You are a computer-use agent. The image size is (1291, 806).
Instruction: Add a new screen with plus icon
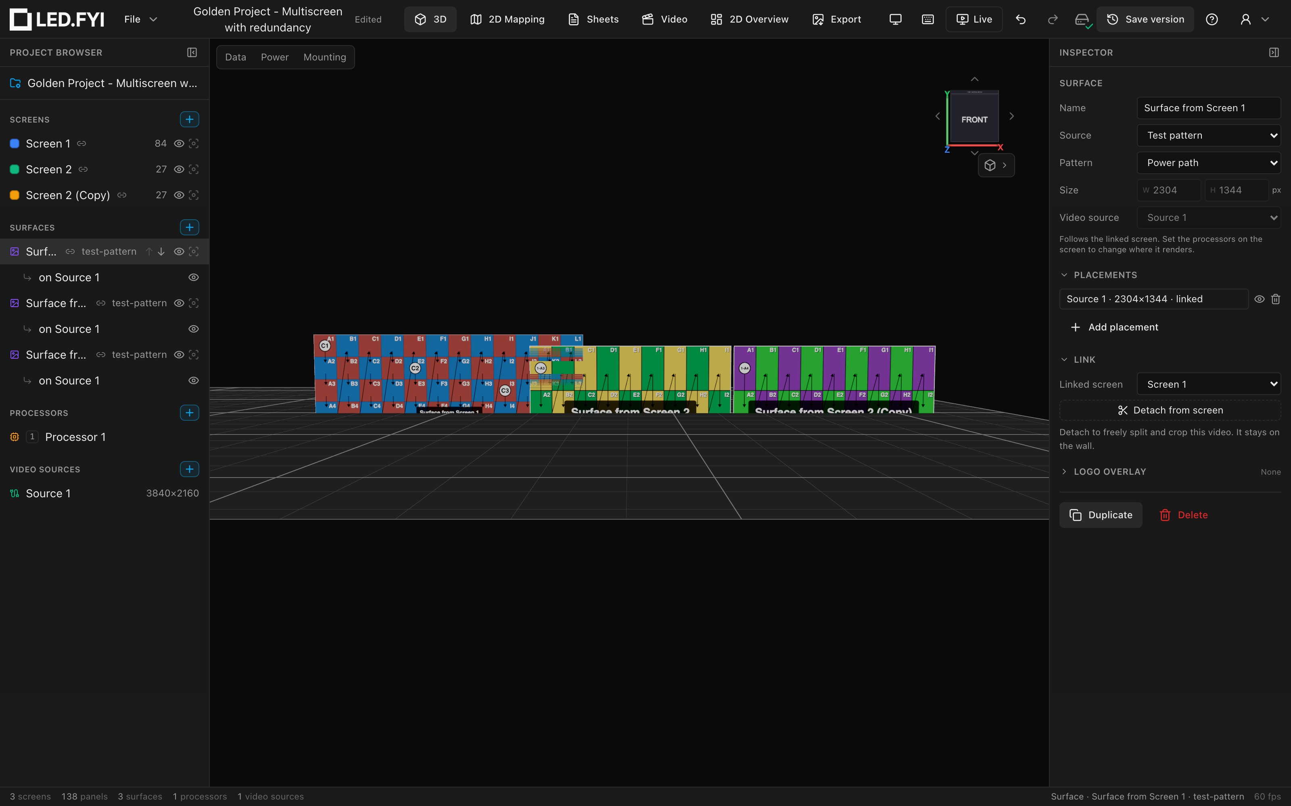(x=189, y=119)
